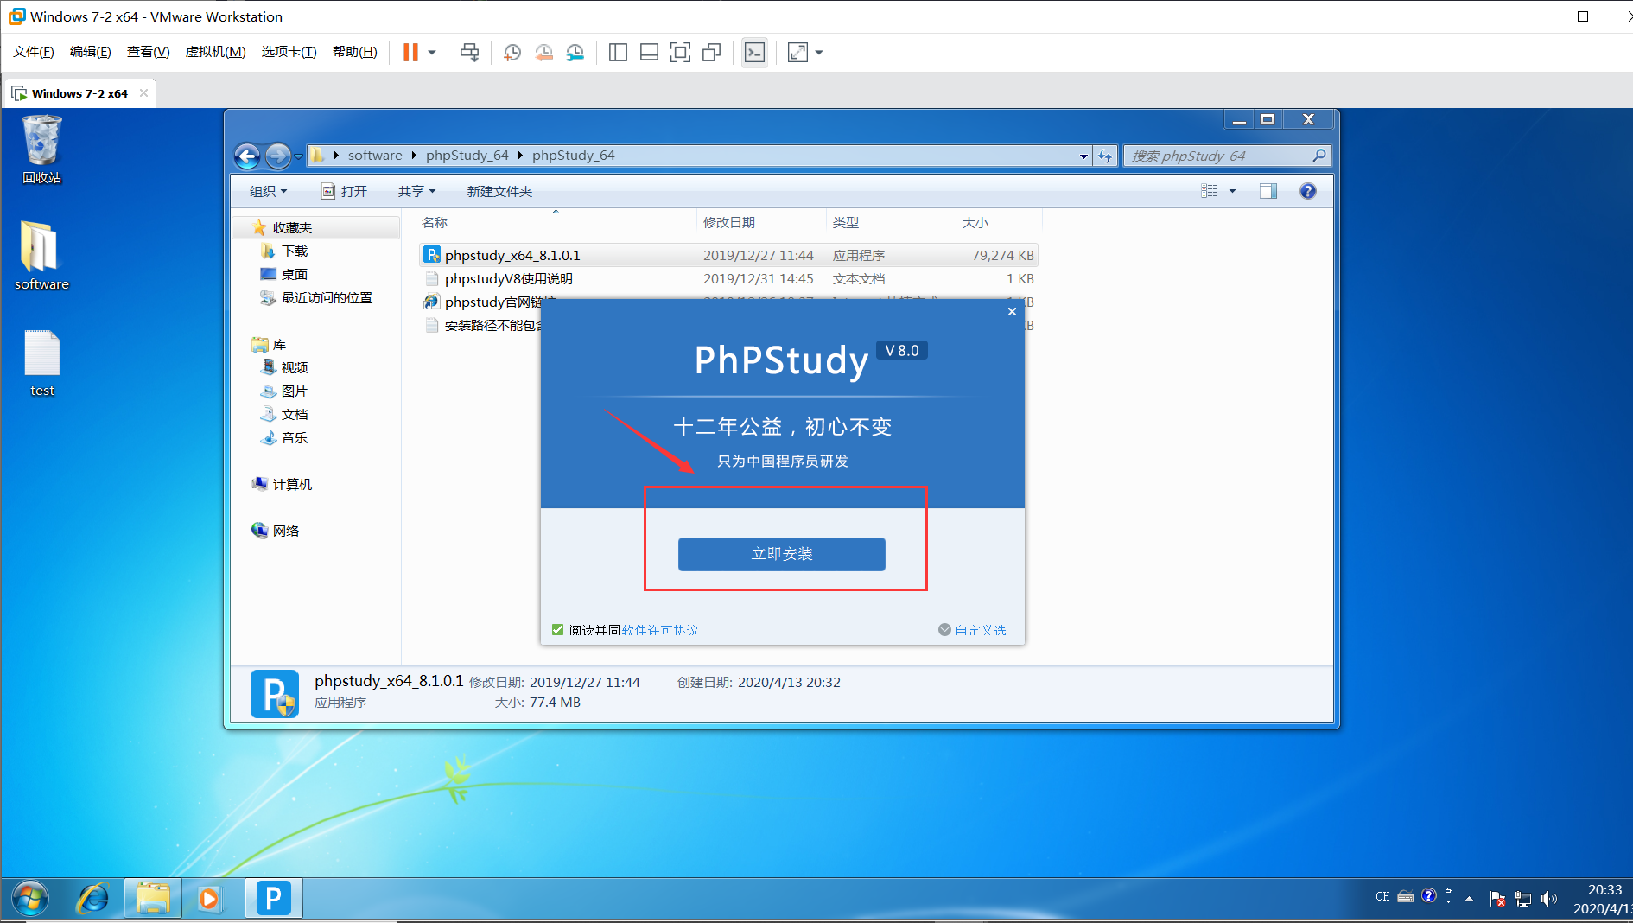The height and width of the screenshot is (923, 1633).
Task: Select the software folder on the desktop
Action: (x=41, y=255)
